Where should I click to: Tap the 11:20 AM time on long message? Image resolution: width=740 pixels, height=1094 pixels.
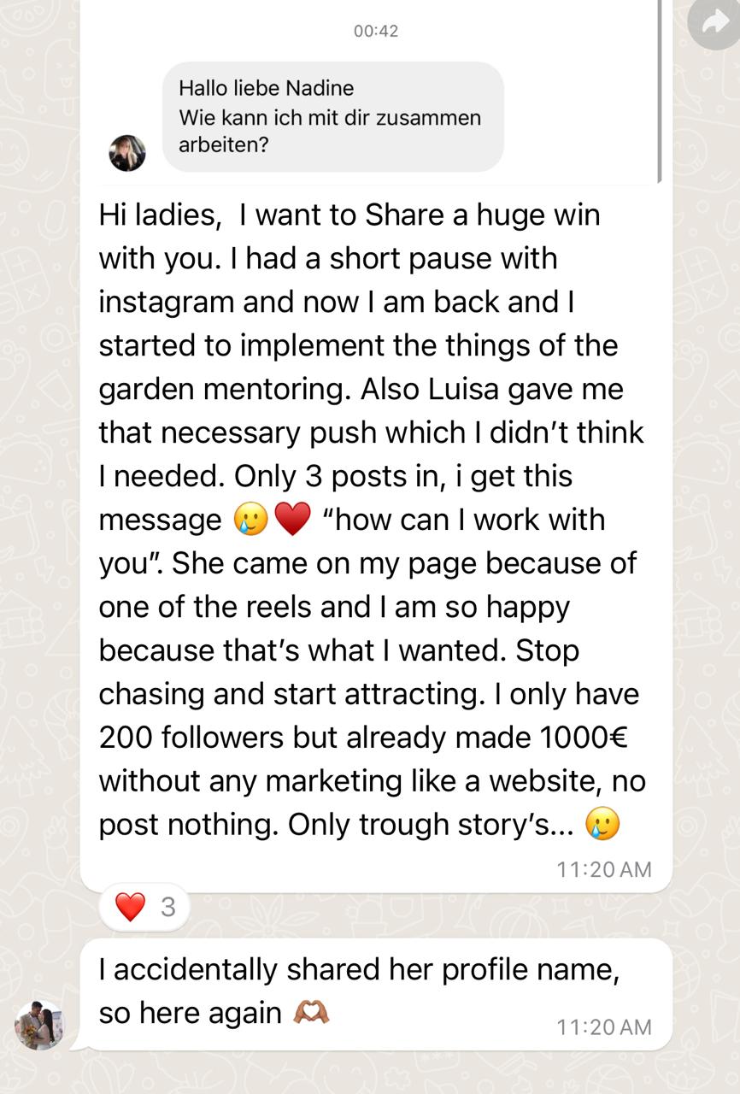coord(603,869)
